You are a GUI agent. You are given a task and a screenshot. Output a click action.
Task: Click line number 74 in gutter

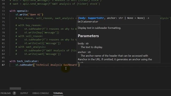pyautogui.click(x=3, y=18)
